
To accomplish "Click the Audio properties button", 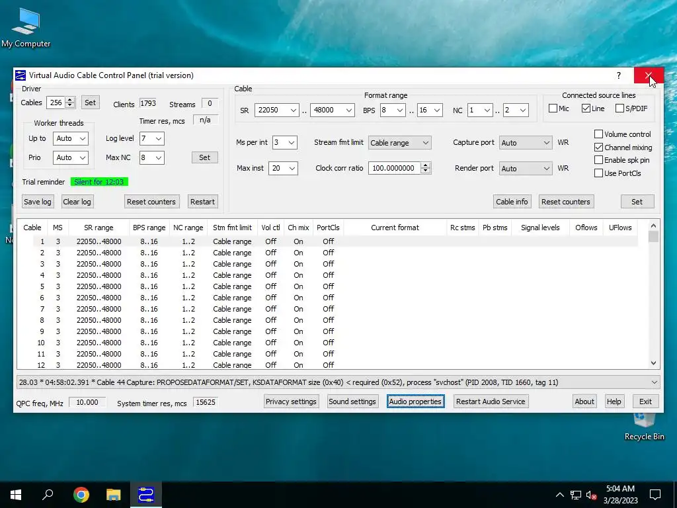I will [415, 402].
